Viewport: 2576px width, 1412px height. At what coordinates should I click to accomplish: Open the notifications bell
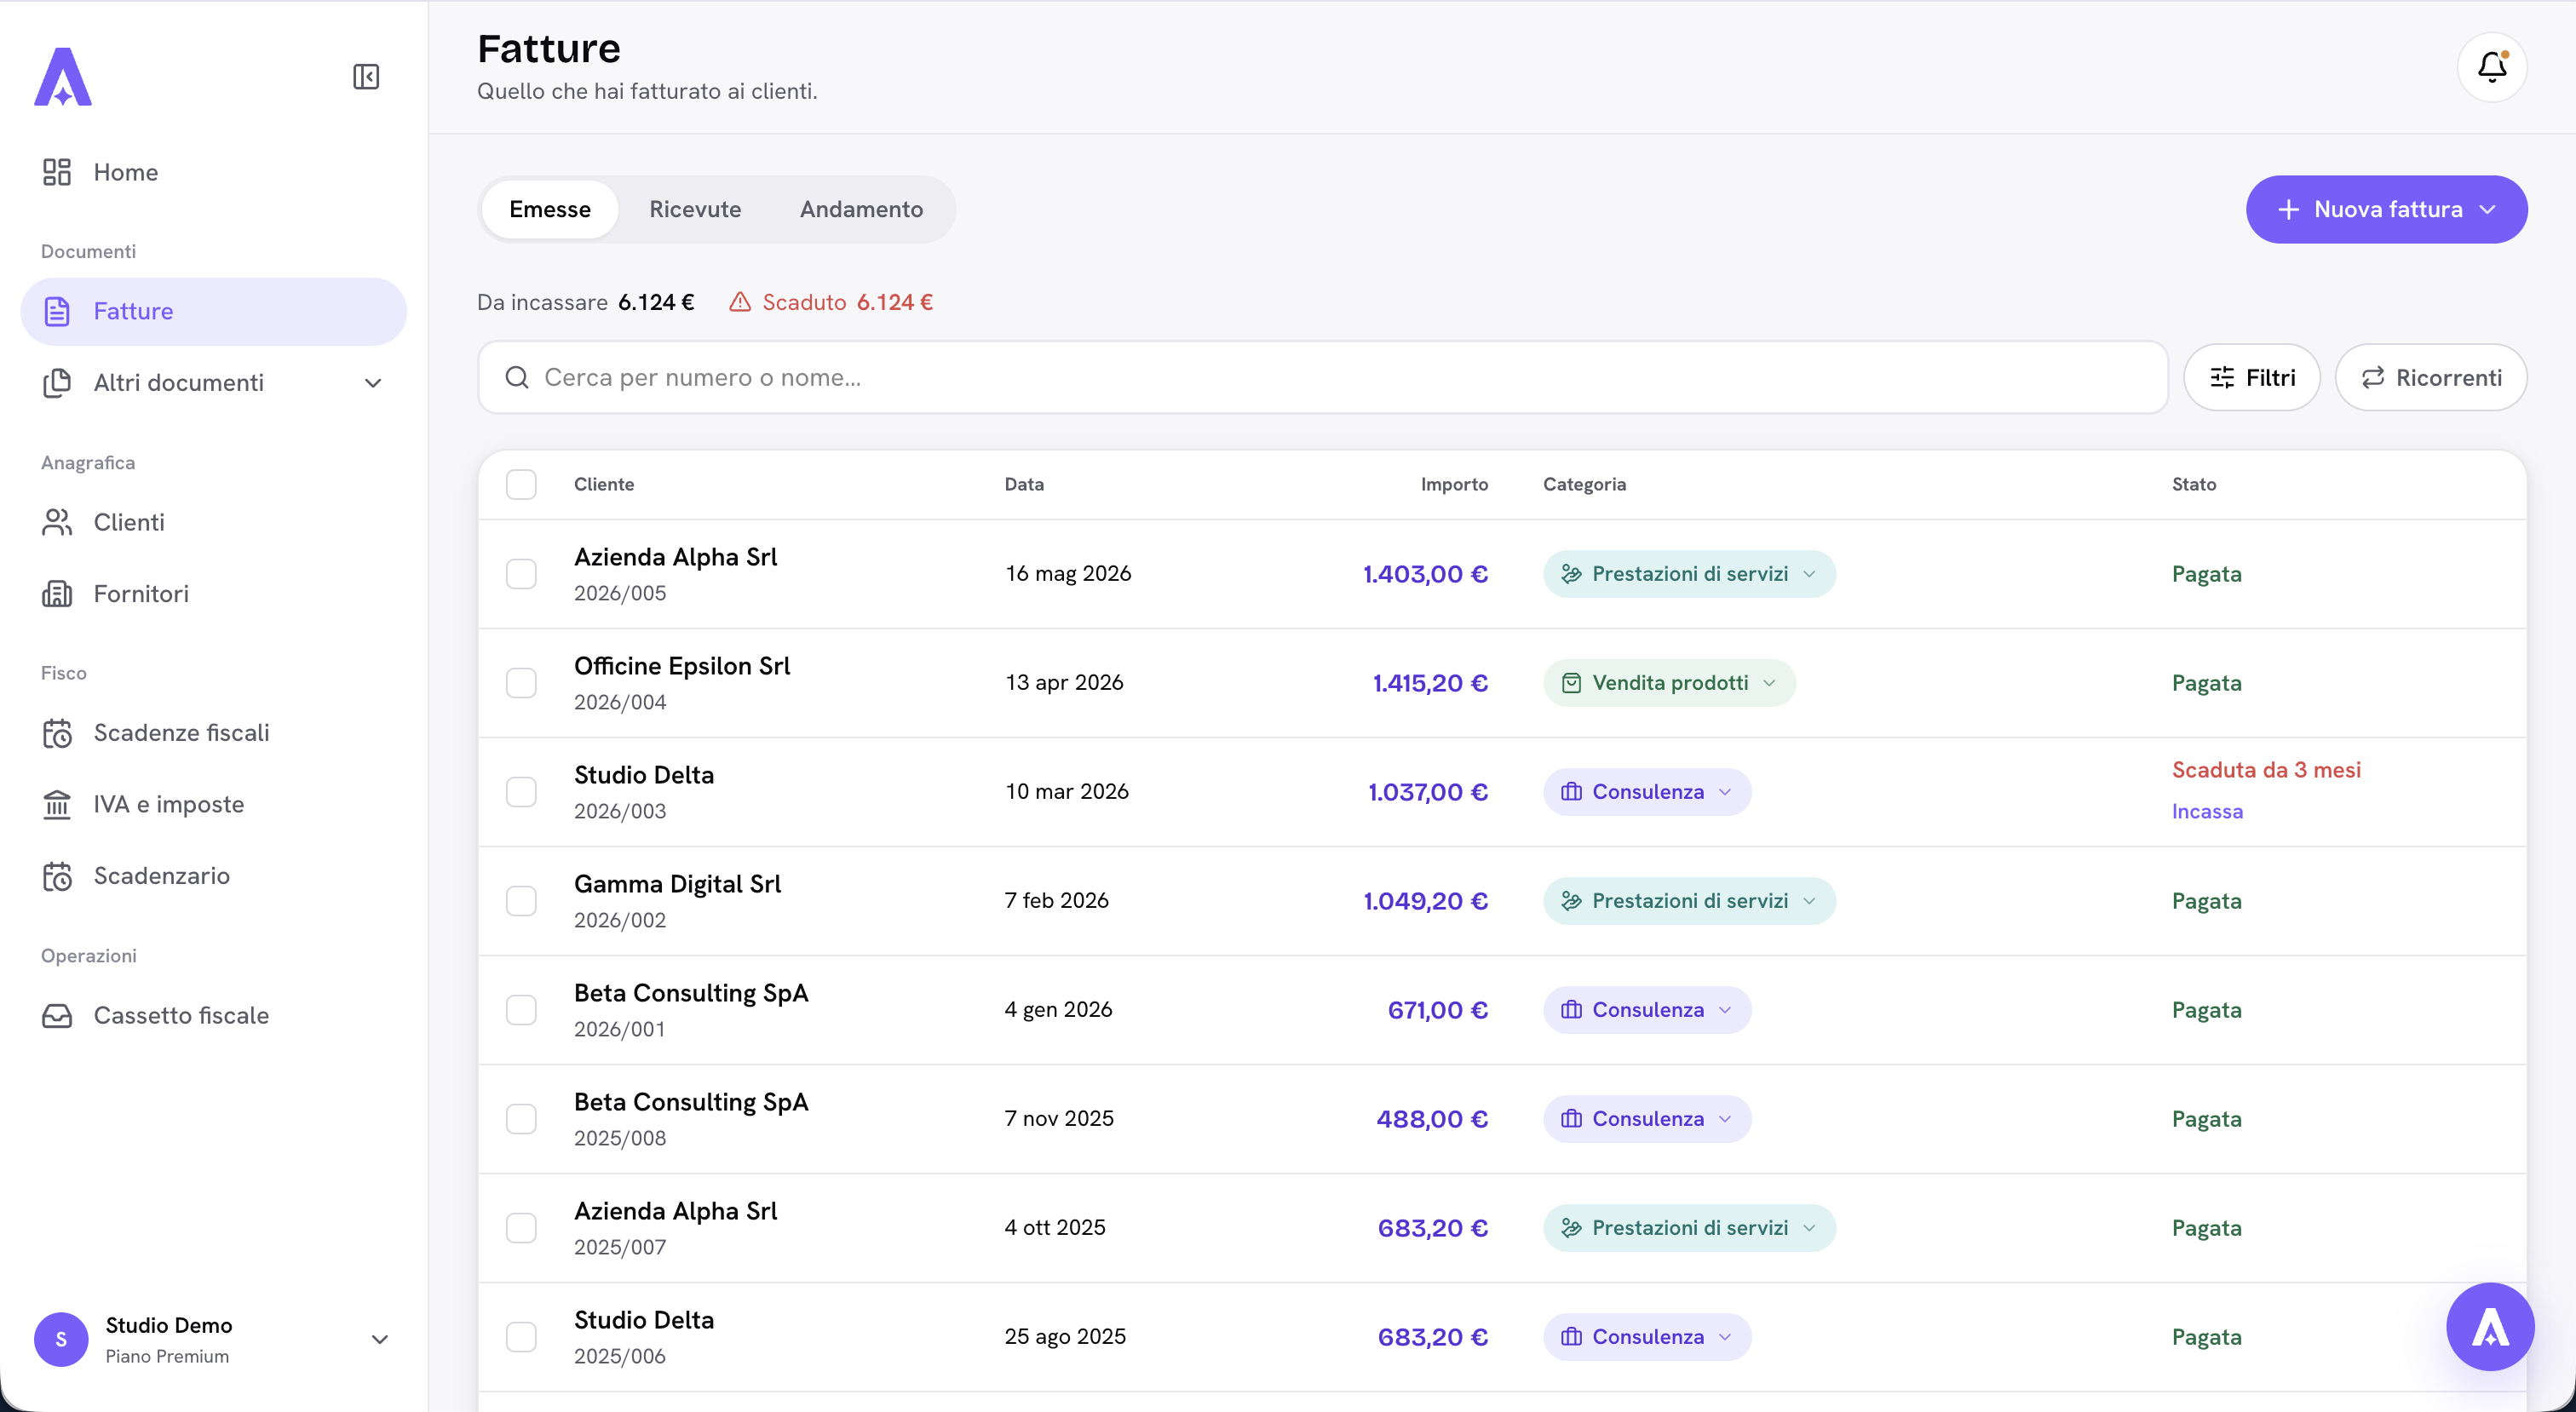click(x=2492, y=67)
